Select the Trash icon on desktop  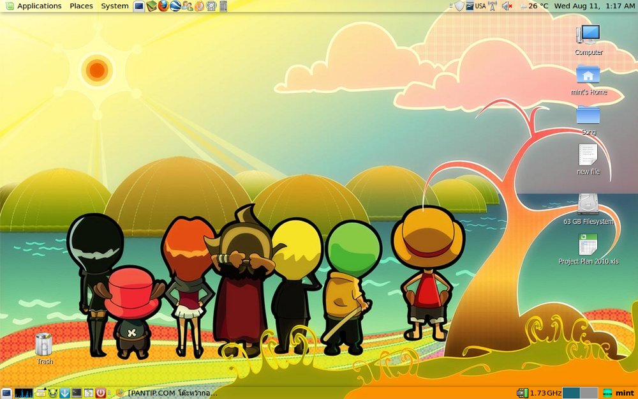pyautogui.click(x=44, y=349)
